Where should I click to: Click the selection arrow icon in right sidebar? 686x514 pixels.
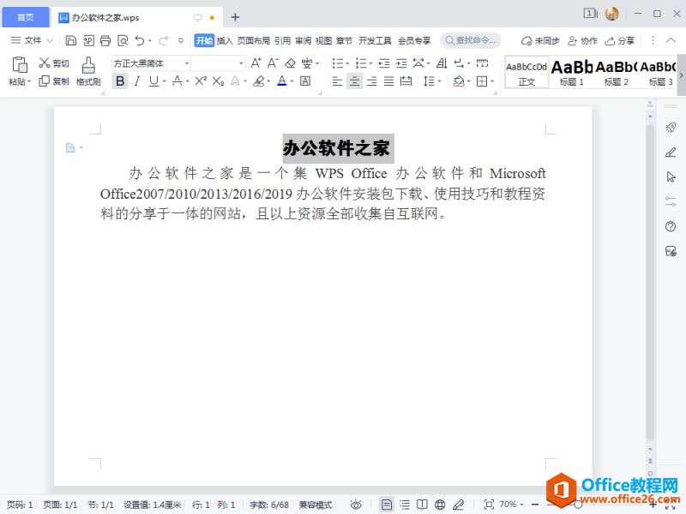pos(671,177)
